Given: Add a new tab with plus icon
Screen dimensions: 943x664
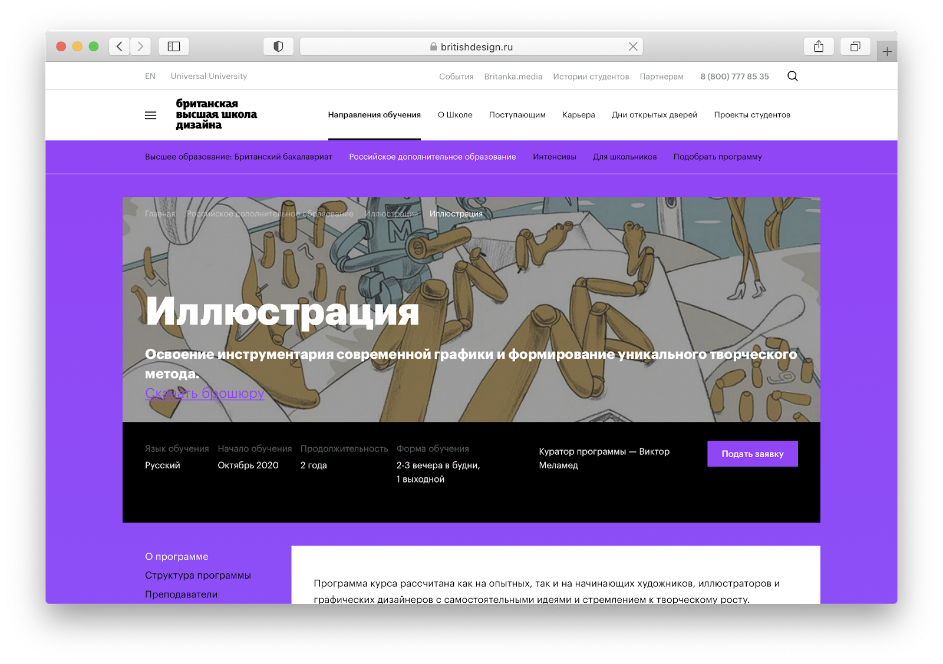Looking at the screenshot, I should pyautogui.click(x=887, y=52).
